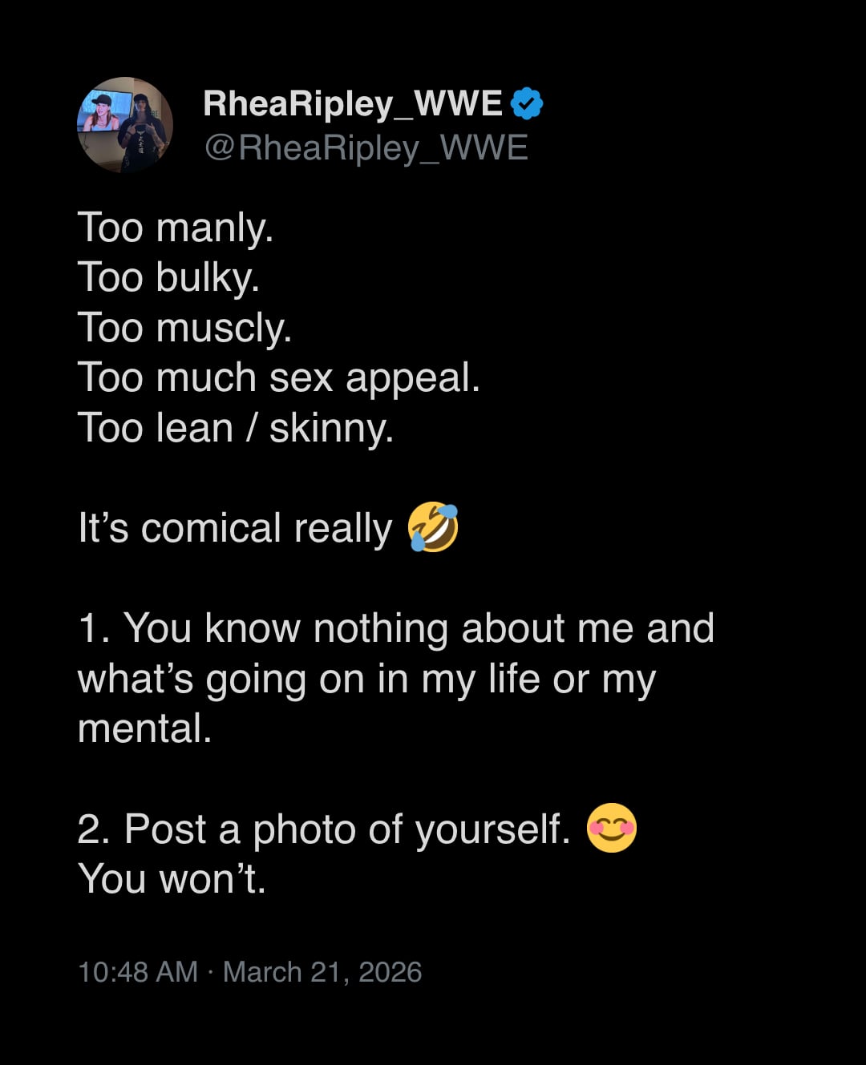Click the "It's comical really" text

(235, 528)
